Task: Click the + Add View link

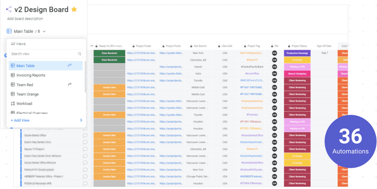Action: point(20,120)
